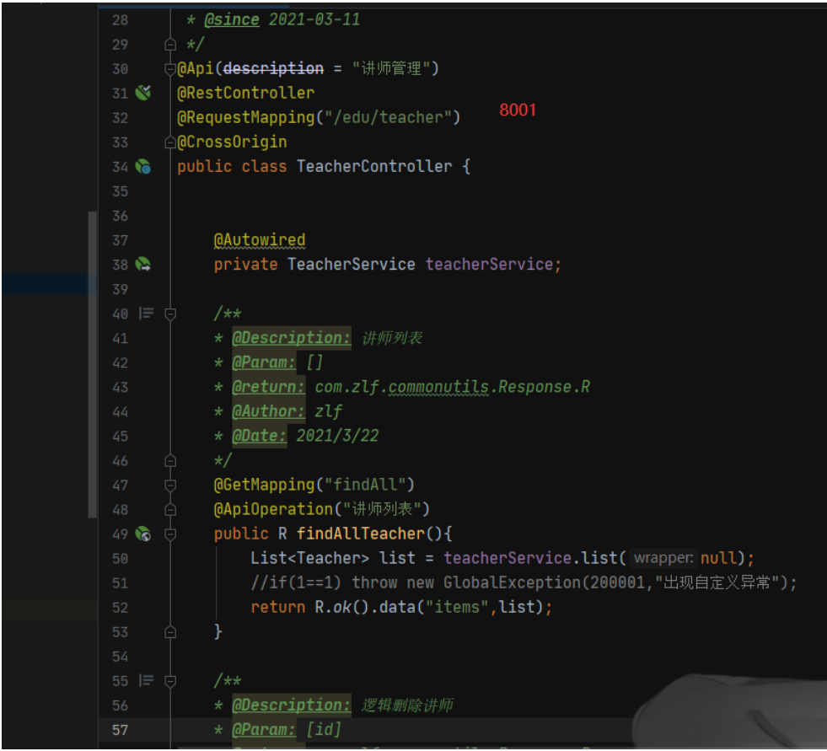Click commonutils in the return type comment
The width and height of the screenshot is (827, 751).
(439, 387)
